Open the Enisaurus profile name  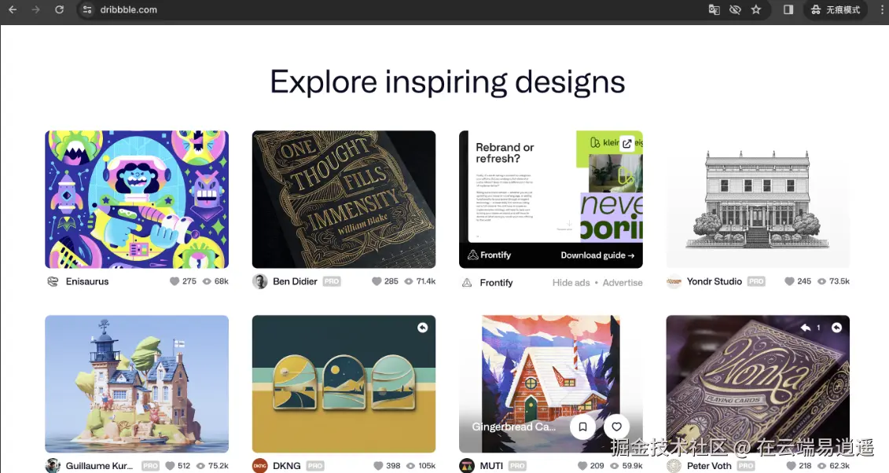(x=86, y=281)
